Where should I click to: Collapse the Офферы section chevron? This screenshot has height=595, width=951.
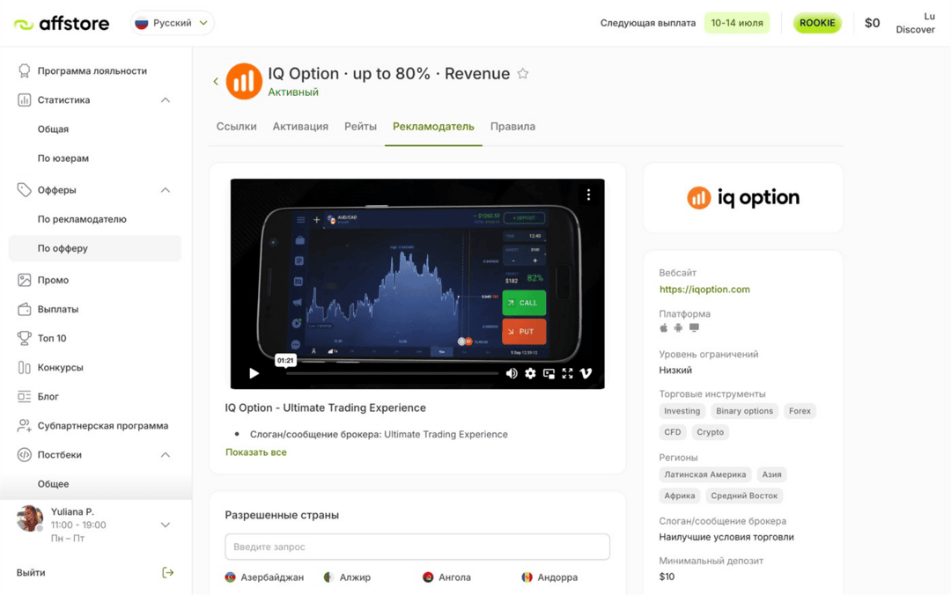coord(165,190)
